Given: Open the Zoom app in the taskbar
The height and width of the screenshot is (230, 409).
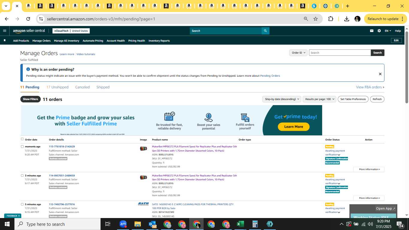Looking at the screenshot, I should click(123, 224).
